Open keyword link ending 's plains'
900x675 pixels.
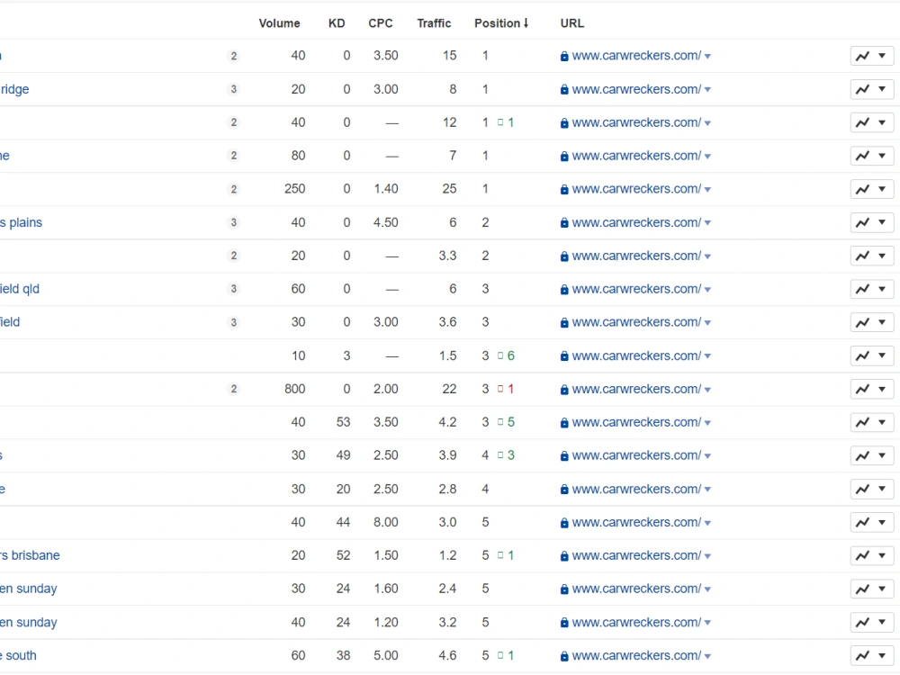coord(21,222)
